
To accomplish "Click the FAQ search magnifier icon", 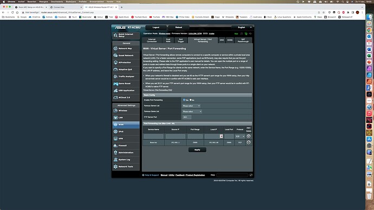I will point(251,175).
